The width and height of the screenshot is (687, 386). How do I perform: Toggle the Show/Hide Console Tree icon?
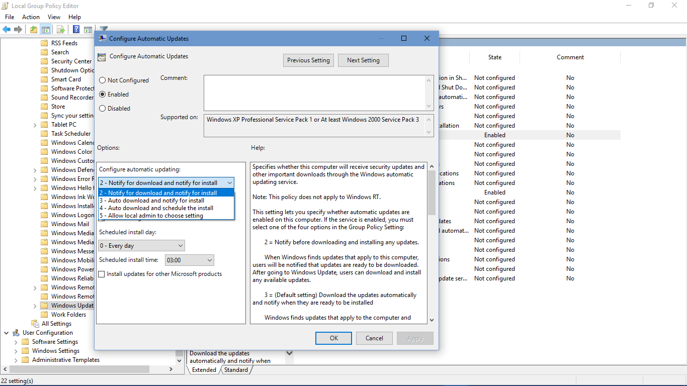coord(46,30)
